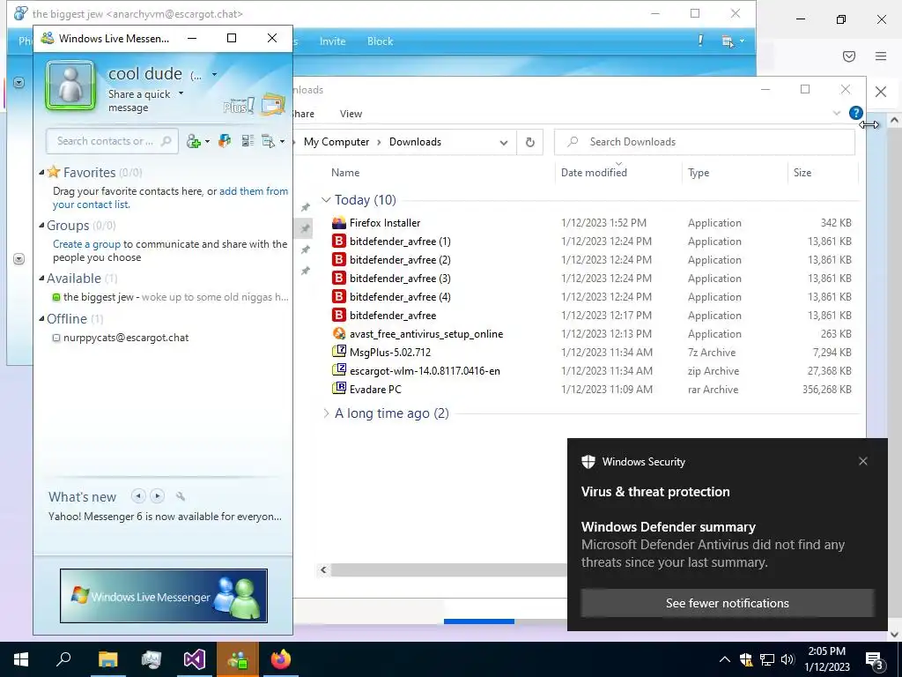This screenshot has height=677, width=902.
Task: Open Windows Security tray icon
Action: [x=746, y=659]
